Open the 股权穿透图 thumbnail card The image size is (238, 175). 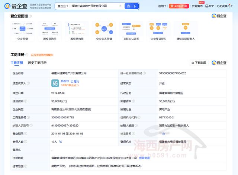[x=49, y=31]
